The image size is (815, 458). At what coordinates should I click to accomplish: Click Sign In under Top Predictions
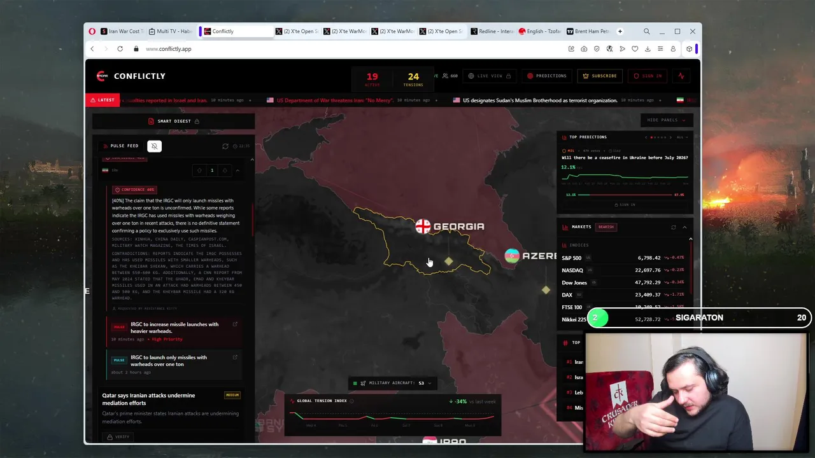point(625,205)
